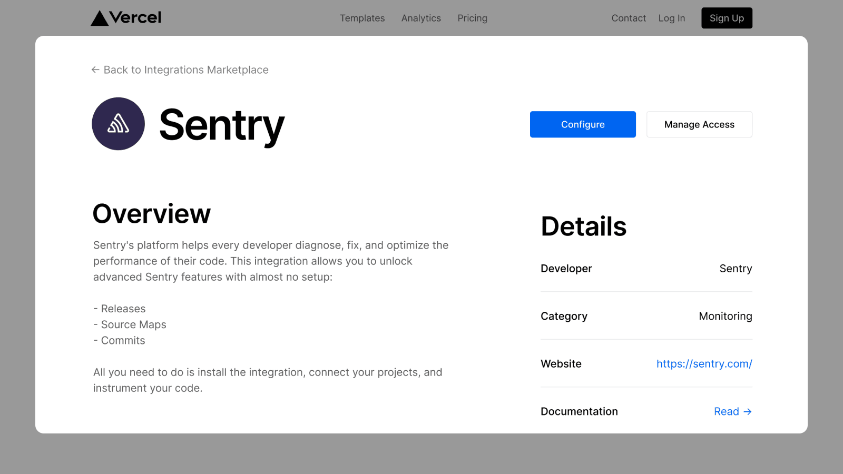Click the Developer row in Details
Image resolution: width=843 pixels, height=474 pixels.
566,269
